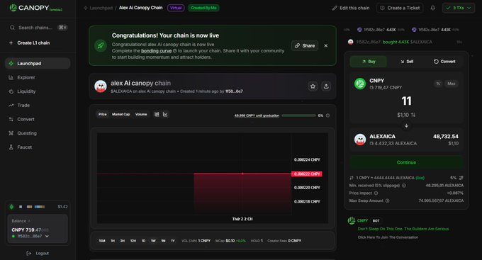The width and height of the screenshot is (482, 260).
Task: Switch to the Sell tab
Action: coord(406,62)
